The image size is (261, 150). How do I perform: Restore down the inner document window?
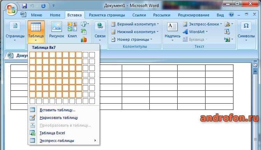tap(246, 15)
